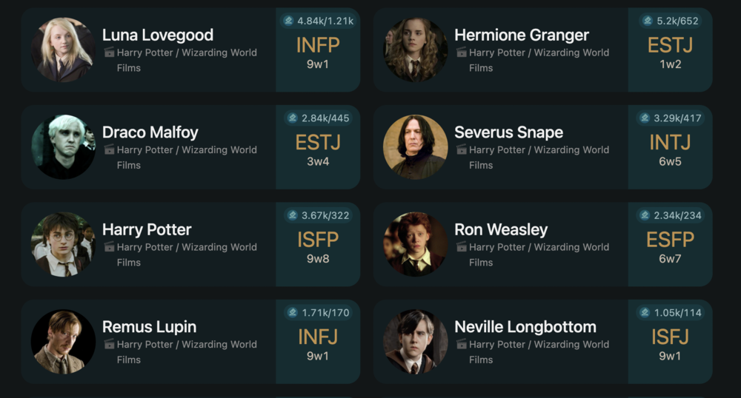This screenshot has height=398, width=741.
Task: Click the vote icon next to 2.84k/445
Action: point(293,118)
